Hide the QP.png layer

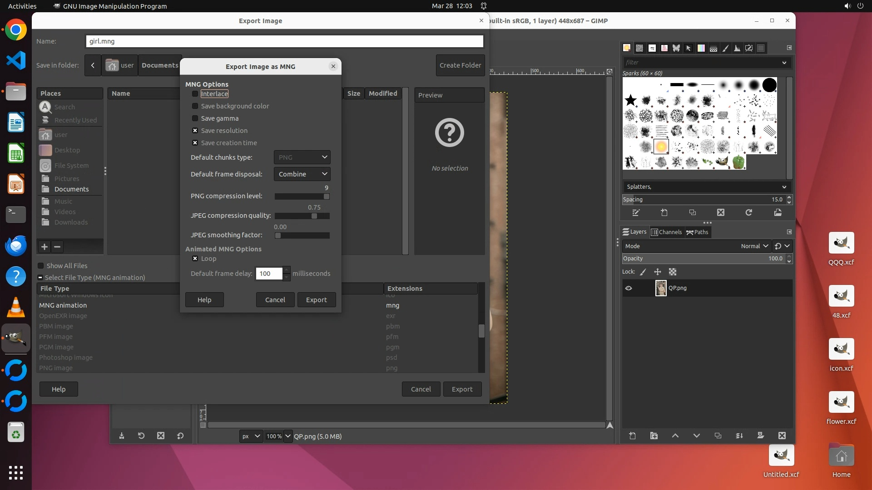click(x=629, y=288)
